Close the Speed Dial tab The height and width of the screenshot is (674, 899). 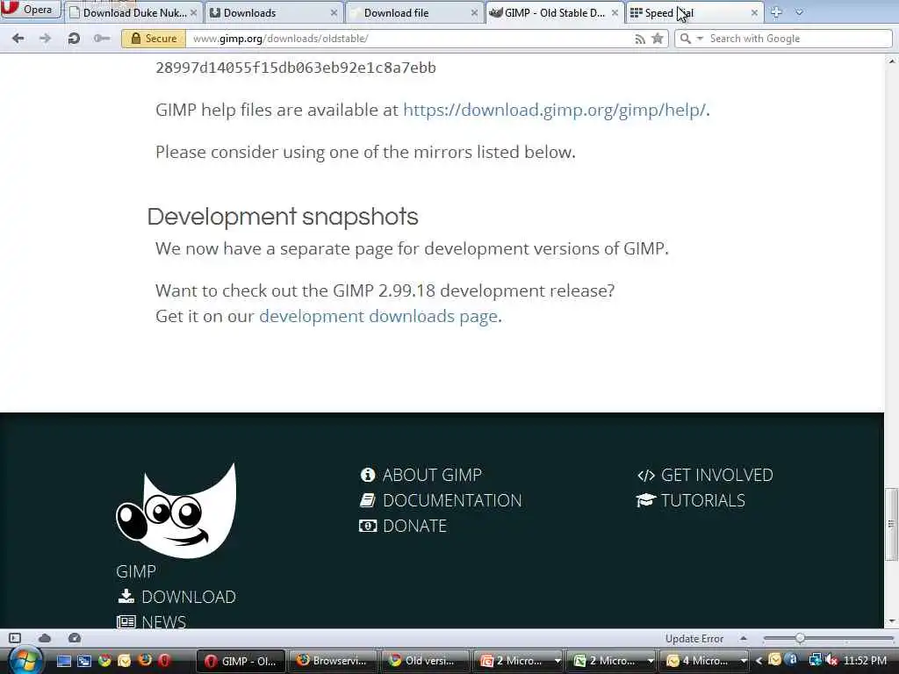tap(754, 12)
